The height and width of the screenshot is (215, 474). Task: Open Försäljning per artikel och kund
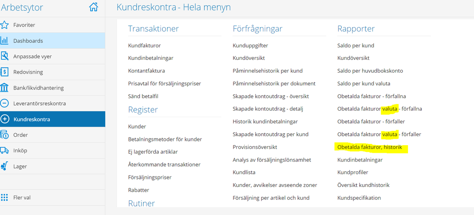[x=271, y=198]
